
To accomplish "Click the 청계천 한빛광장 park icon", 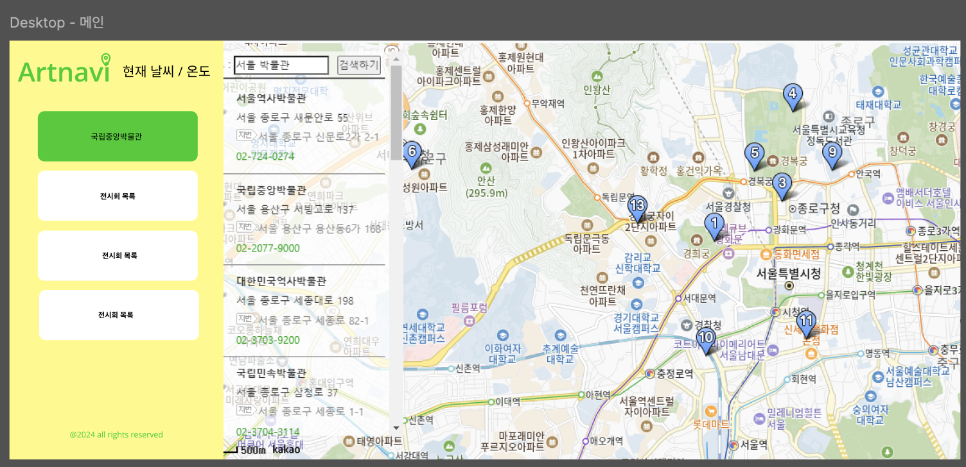I will pos(847,271).
